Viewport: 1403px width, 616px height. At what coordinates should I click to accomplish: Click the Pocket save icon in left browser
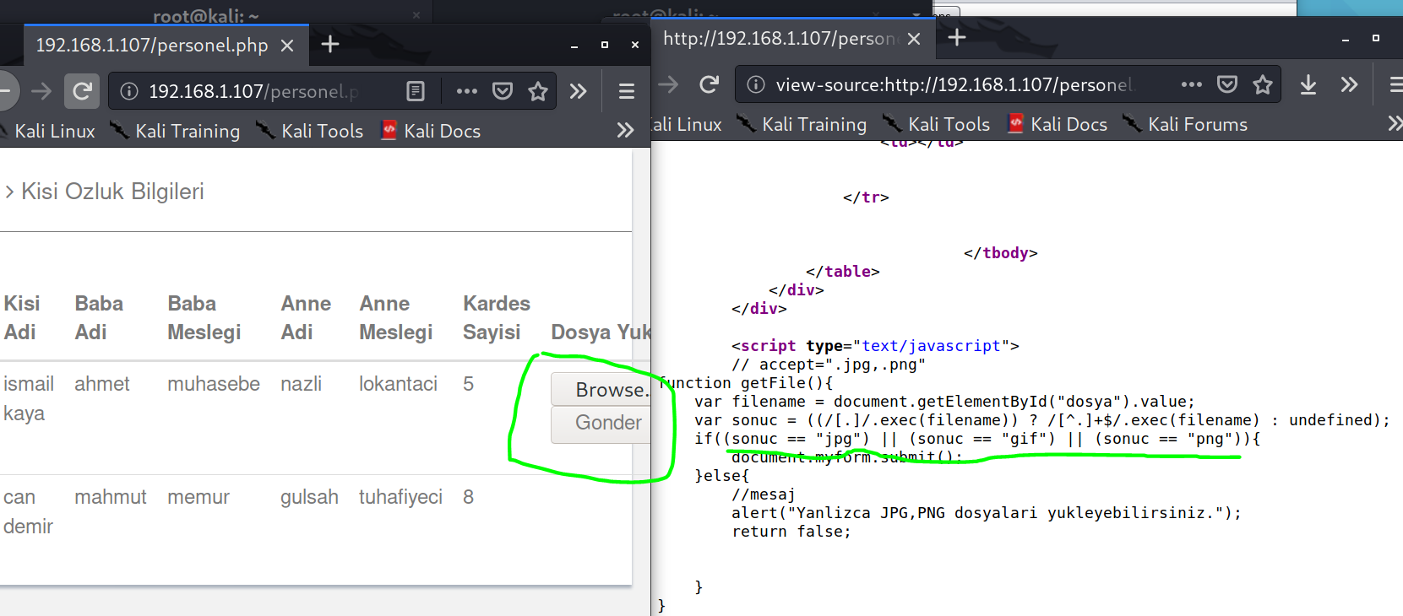[x=503, y=91]
